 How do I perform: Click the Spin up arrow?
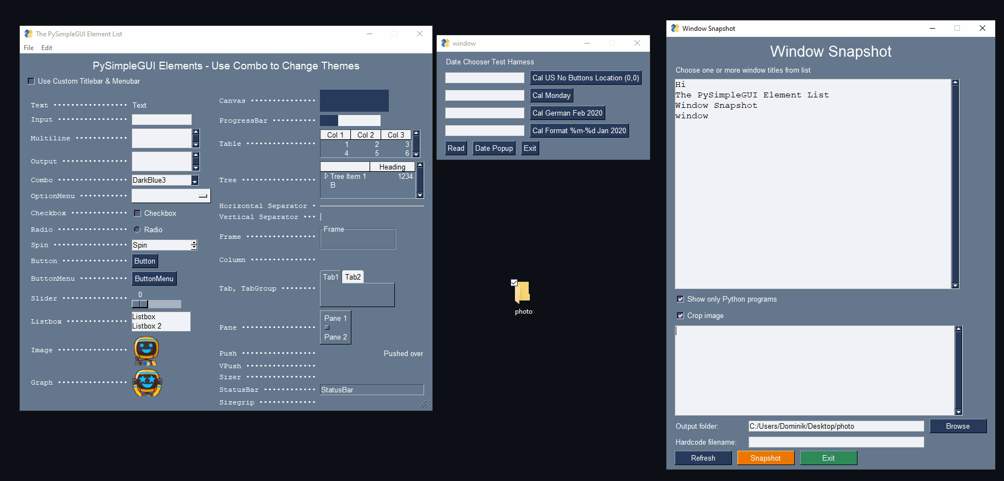pyautogui.click(x=194, y=243)
